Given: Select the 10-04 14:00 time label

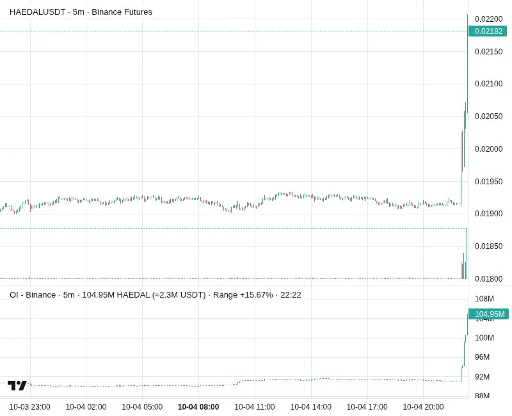Looking at the screenshot, I should point(311,407).
